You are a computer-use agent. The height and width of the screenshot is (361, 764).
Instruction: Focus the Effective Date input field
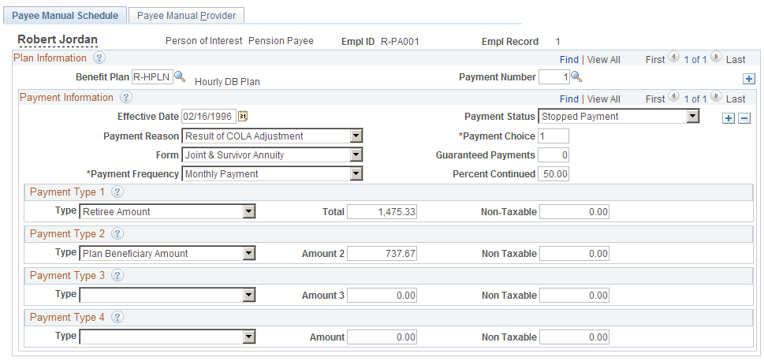pyautogui.click(x=209, y=117)
